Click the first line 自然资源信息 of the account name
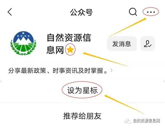This screenshot has width=165, height=128. [69, 38]
